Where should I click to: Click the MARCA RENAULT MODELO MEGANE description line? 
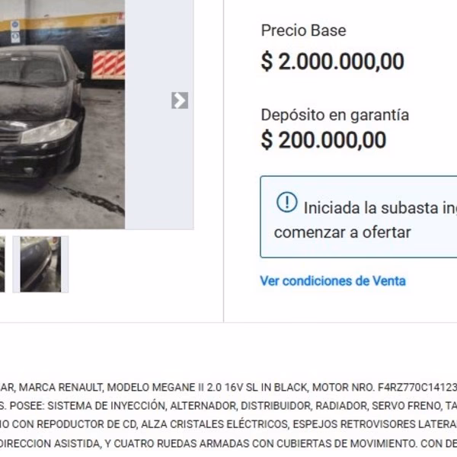(228, 388)
